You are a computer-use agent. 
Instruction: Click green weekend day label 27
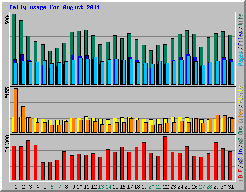point(202,187)
